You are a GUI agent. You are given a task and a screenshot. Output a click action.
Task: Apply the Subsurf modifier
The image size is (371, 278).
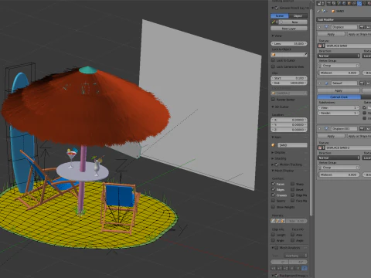point(339,90)
